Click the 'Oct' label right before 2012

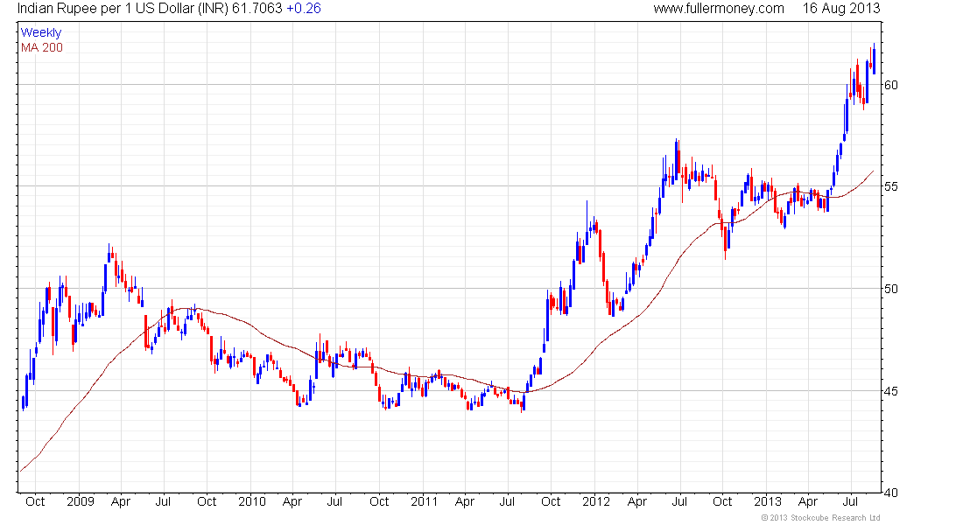551,501
